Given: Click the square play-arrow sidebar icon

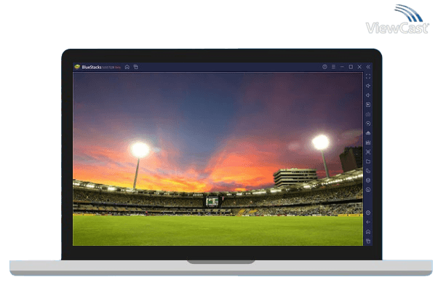Looking at the screenshot, I should (x=368, y=105).
